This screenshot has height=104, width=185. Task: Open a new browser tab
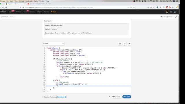50,4
